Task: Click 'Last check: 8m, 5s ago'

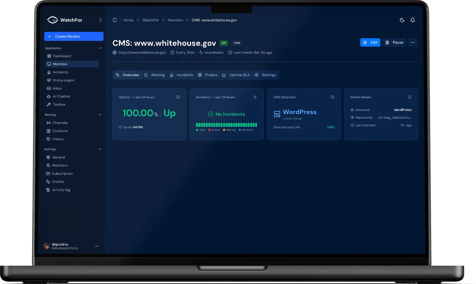Action: 253,53
